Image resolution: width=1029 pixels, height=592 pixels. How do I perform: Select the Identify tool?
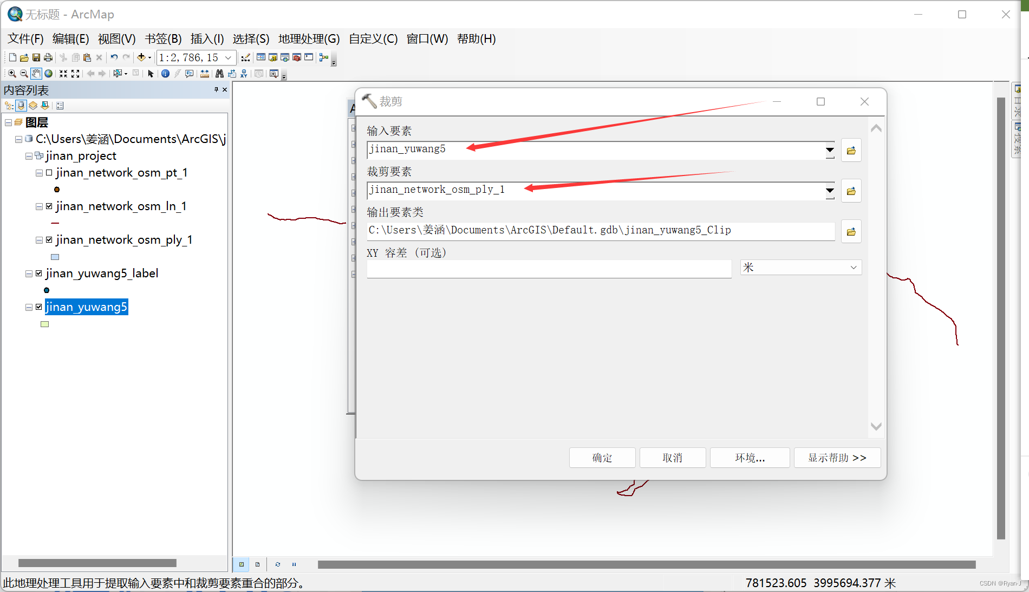coord(165,74)
